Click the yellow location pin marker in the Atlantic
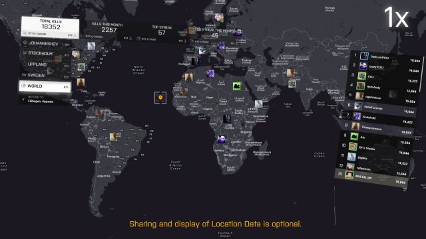Image resolution: width=426 pixels, height=239 pixels. (x=160, y=98)
